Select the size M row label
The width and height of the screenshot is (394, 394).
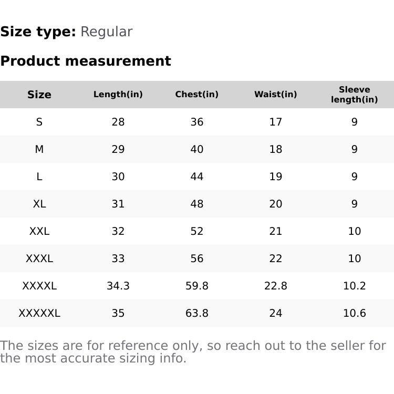39,149
